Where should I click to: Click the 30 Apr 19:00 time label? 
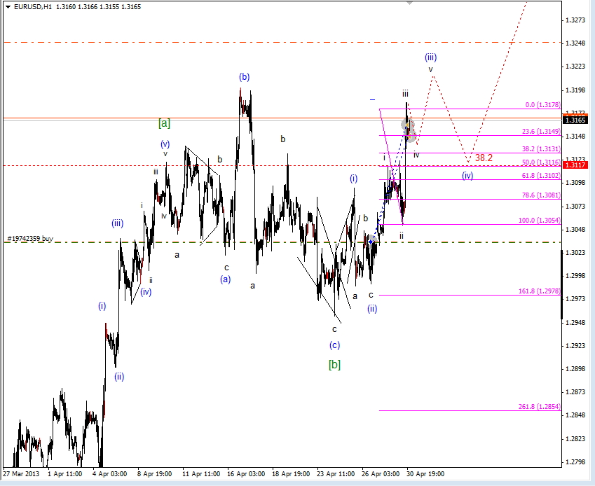click(x=425, y=474)
